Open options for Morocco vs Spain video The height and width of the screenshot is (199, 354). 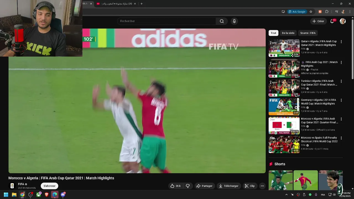point(341,138)
